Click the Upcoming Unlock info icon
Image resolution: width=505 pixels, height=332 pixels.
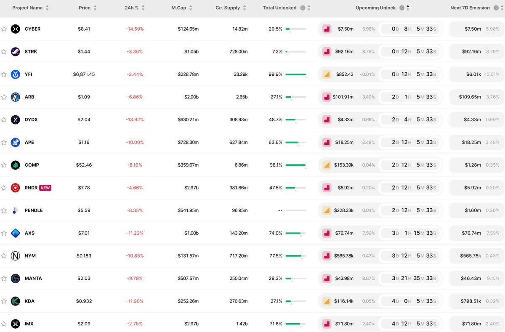pos(402,8)
